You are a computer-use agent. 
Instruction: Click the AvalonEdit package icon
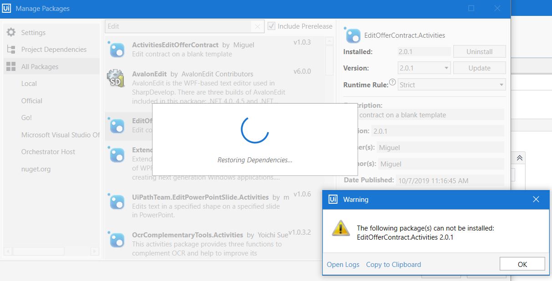[115, 78]
